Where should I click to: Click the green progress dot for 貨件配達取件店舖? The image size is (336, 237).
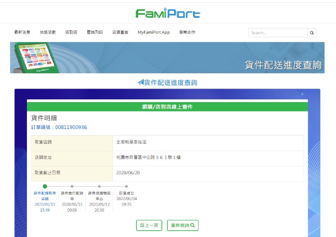click(x=45, y=186)
